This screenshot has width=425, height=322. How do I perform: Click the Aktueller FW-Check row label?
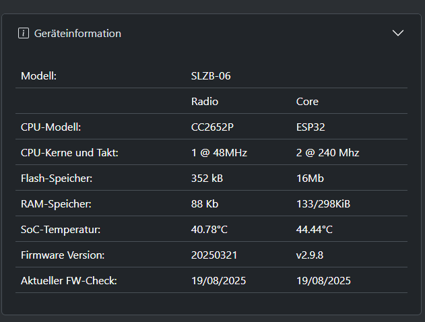coord(69,281)
